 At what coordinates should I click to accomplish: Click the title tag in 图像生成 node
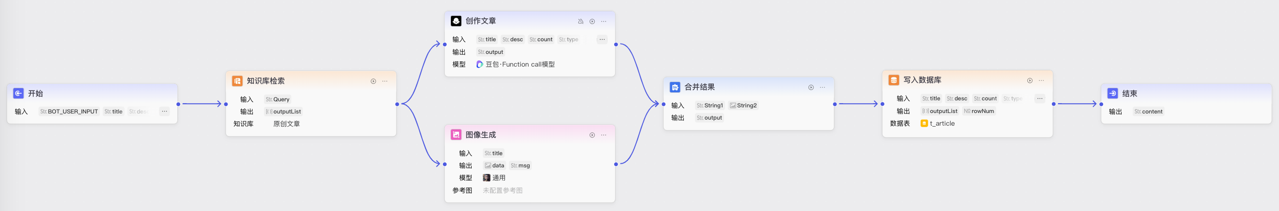(x=494, y=153)
